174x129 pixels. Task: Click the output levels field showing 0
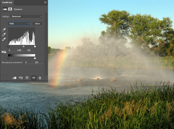(29, 62)
